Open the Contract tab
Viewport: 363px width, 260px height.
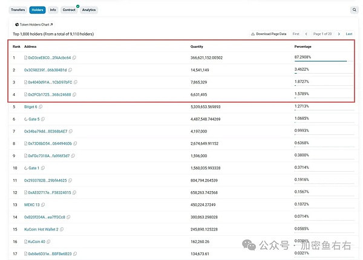coord(69,10)
